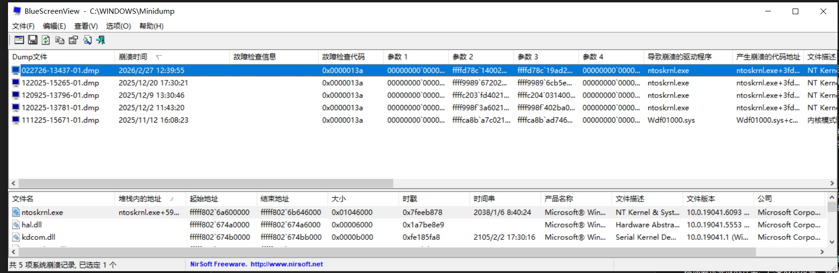The image size is (839, 273).
Task: Click the file icon beside hal.dll
Action: coord(16,225)
